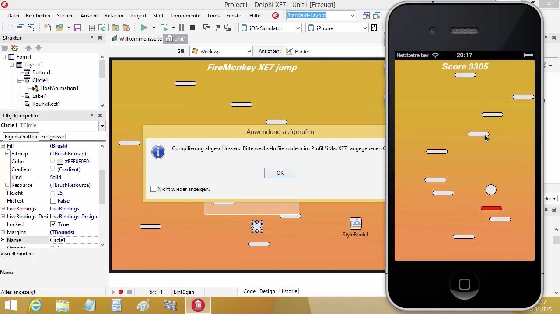Screen dimensions: 560x314
Task: Pin the Struktur panel
Action: [92, 38]
